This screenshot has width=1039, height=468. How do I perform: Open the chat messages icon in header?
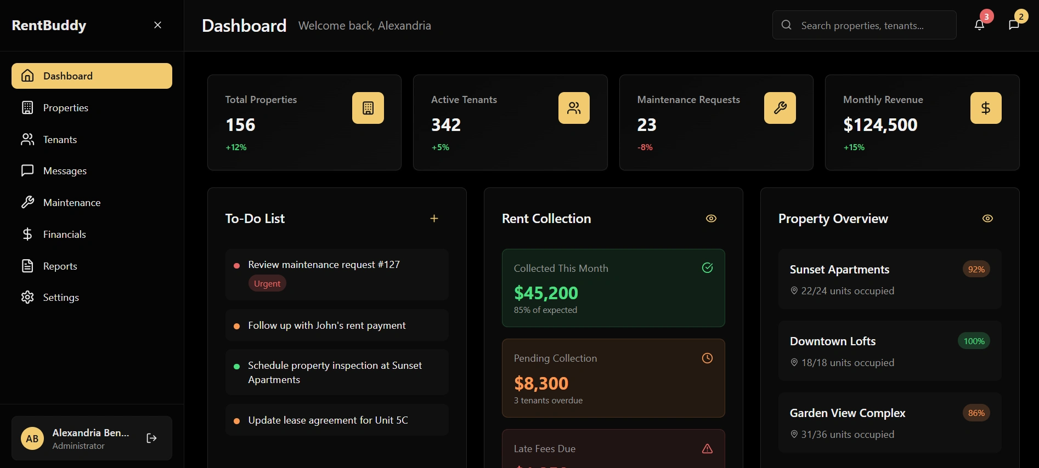pos(1014,25)
